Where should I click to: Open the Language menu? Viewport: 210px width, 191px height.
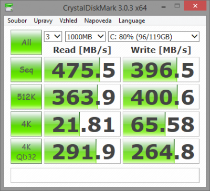pyautogui.click(x=132, y=20)
